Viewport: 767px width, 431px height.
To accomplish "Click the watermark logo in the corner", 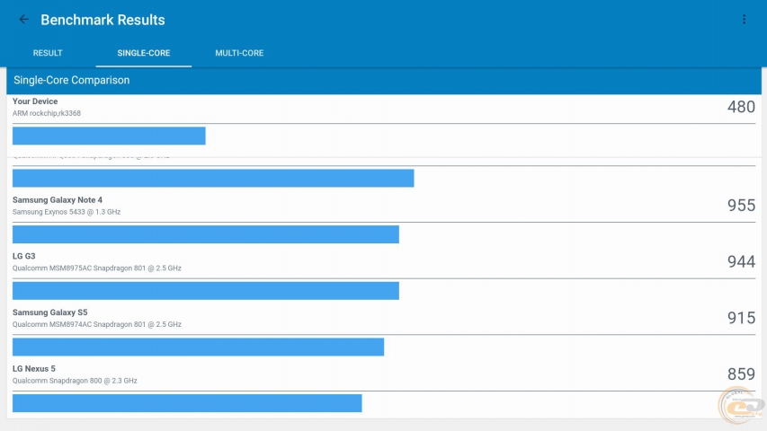I will pyautogui.click(x=740, y=407).
